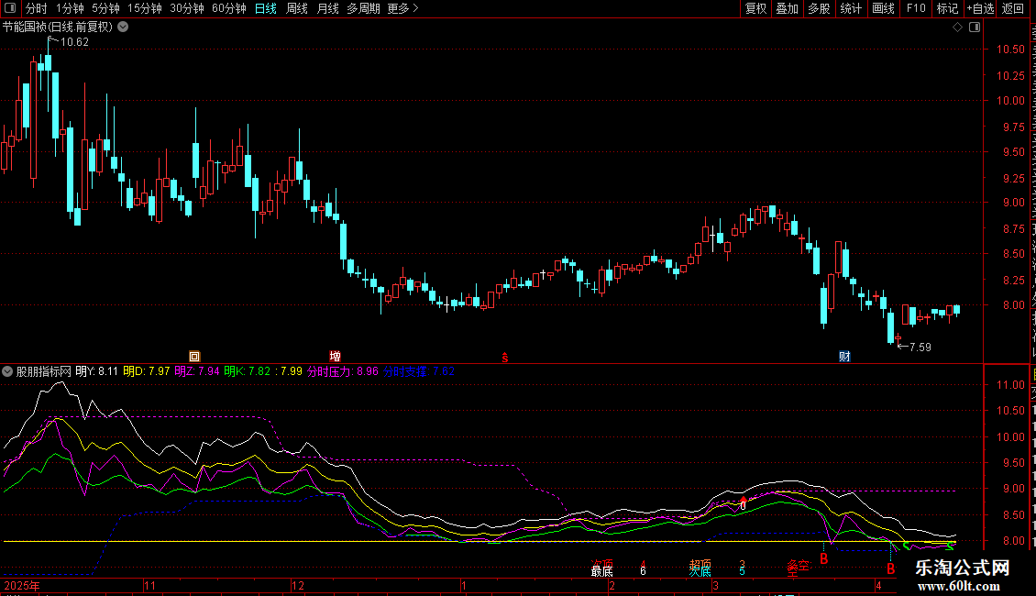Click the 标记 mark button
Screen dimensions: 1036x596
[947, 8]
